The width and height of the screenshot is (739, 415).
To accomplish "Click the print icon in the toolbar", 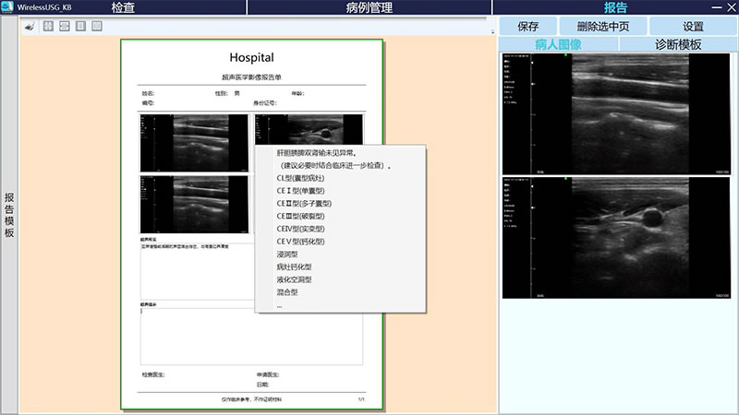I will [x=30, y=26].
